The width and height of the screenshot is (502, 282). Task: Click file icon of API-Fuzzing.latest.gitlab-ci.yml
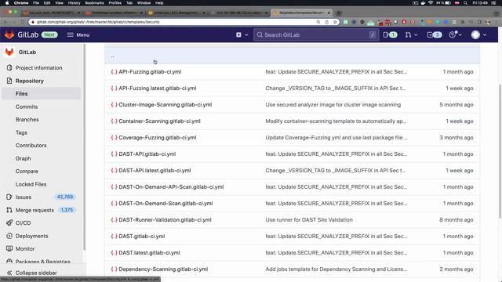pyautogui.click(x=114, y=89)
